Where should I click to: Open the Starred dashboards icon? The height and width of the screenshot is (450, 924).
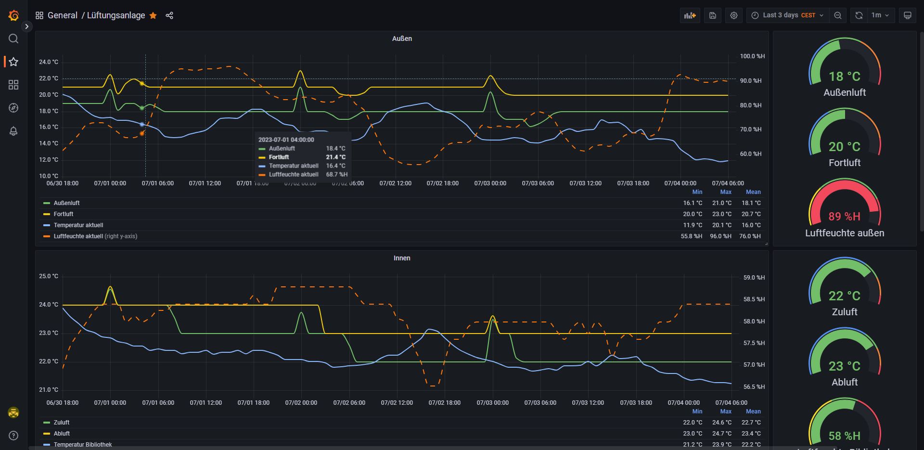[x=13, y=62]
